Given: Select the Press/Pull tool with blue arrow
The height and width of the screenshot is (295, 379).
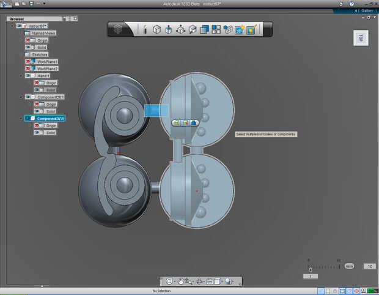Looking at the screenshot, I should click(x=169, y=29).
